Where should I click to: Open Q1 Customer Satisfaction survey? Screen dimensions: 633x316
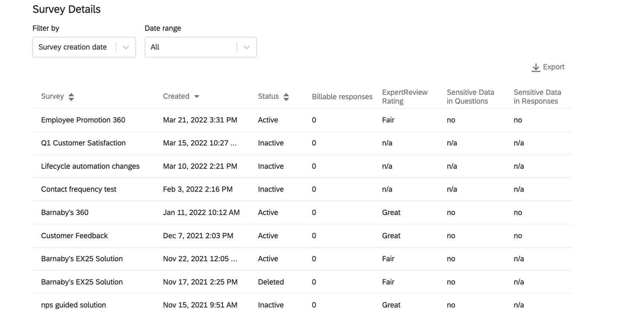click(83, 143)
